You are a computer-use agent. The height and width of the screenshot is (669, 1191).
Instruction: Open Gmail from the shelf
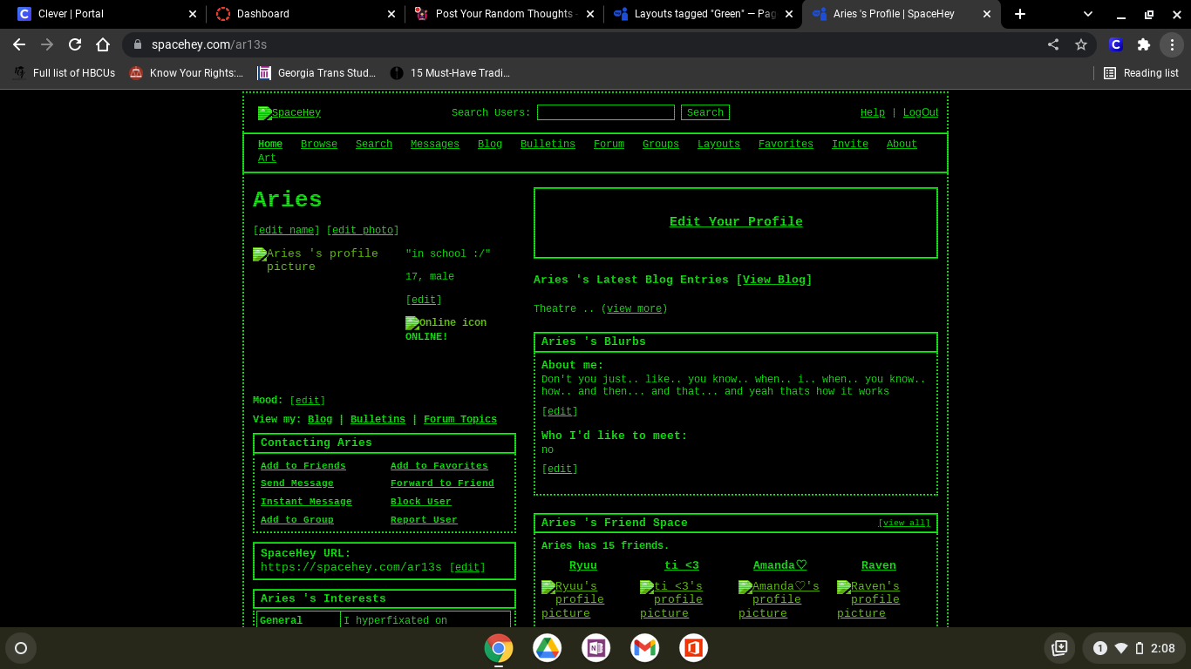click(x=645, y=648)
